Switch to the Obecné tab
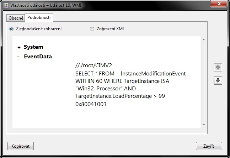This screenshot has width=230, height=158. tap(16, 18)
